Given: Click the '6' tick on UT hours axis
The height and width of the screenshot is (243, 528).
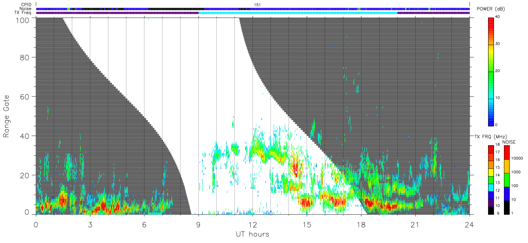Looking at the screenshot, I should click(x=144, y=225).
